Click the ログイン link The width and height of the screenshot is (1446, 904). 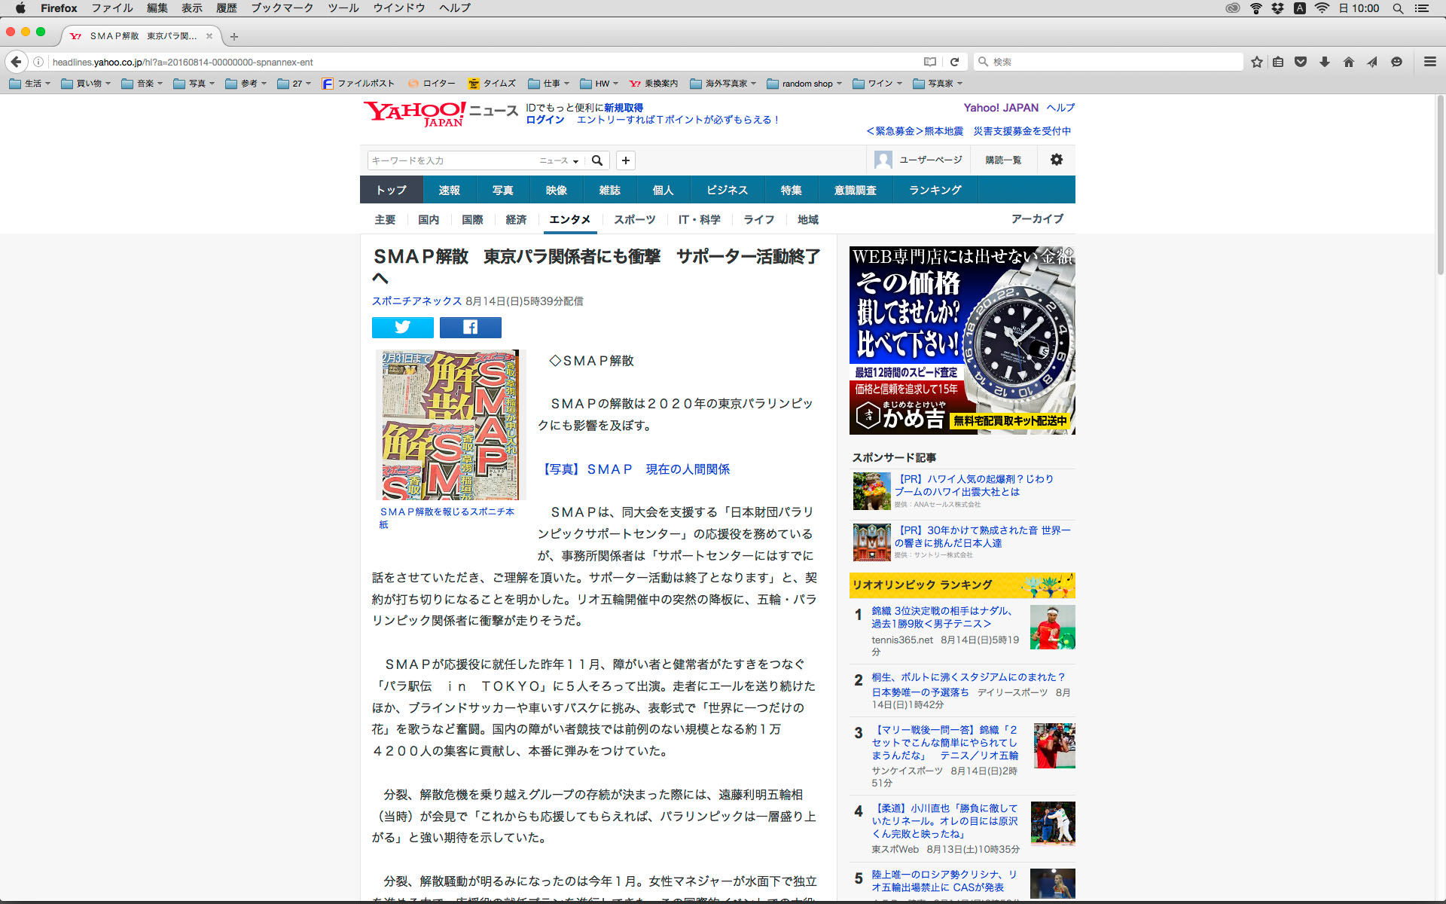(545, 120)
